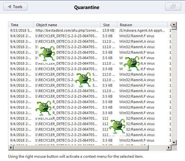Select the bestadbid.com afu.php object entry
185x161 pixels.
point(67,30)
